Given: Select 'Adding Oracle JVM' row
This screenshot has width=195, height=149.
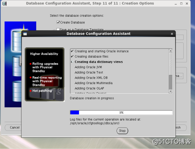Looking at the screenshot, I should tap(120, 67).
